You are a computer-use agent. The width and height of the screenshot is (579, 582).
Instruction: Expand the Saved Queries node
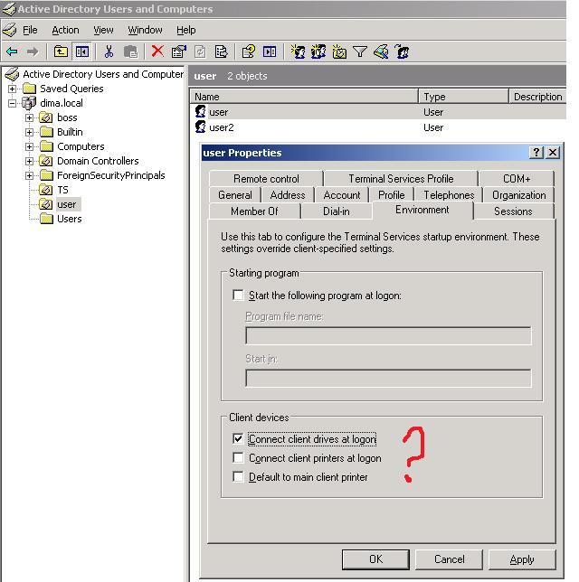[13, 89]
